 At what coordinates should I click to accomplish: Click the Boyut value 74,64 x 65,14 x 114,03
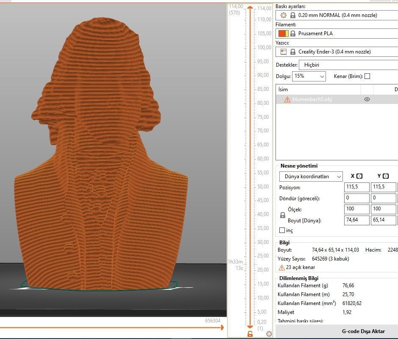click(335, 250)
